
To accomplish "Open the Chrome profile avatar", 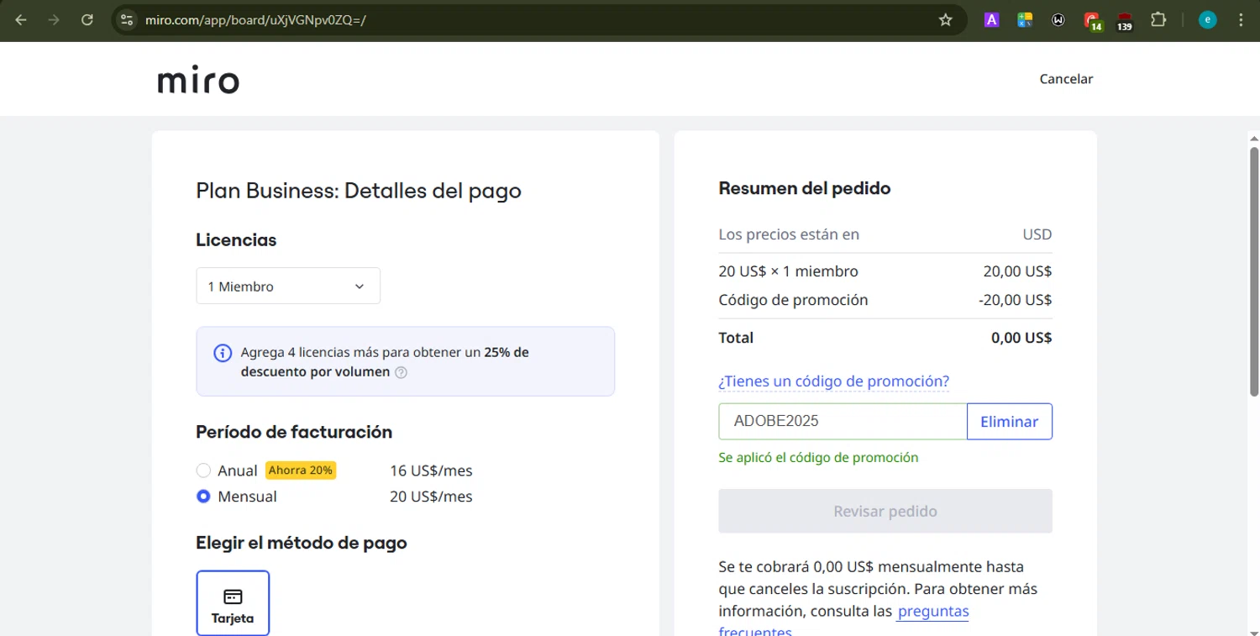I will pos(1207,20).
